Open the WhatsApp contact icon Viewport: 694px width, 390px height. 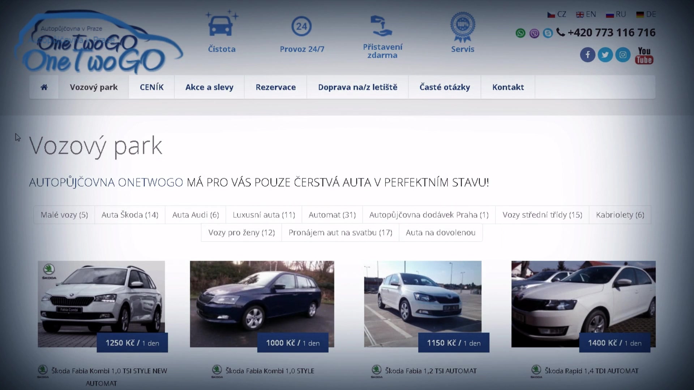[520, 33]
